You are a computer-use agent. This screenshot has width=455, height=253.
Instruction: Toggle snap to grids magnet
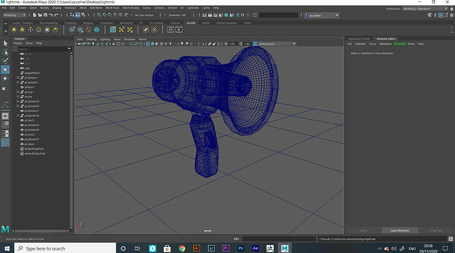99,15
